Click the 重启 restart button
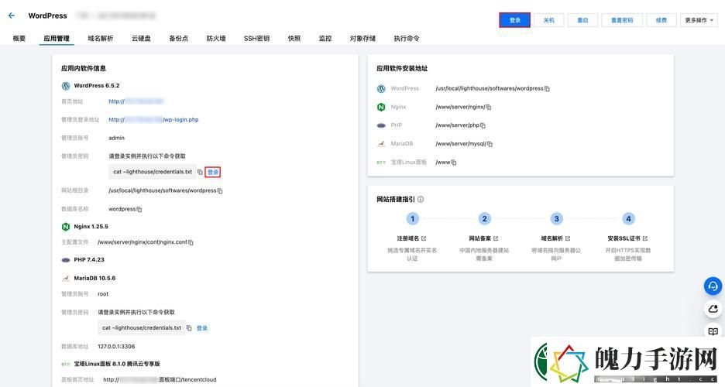 582,20
